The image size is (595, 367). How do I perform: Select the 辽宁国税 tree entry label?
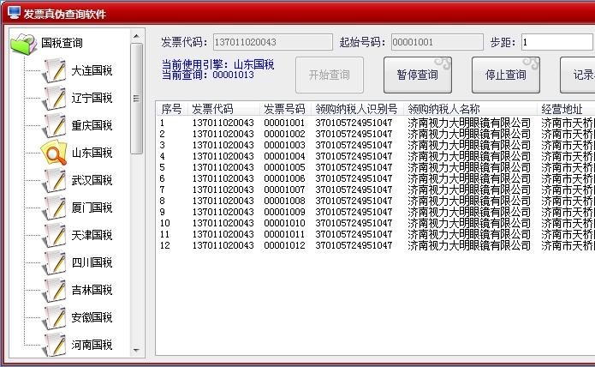click(x=92, y=98)
